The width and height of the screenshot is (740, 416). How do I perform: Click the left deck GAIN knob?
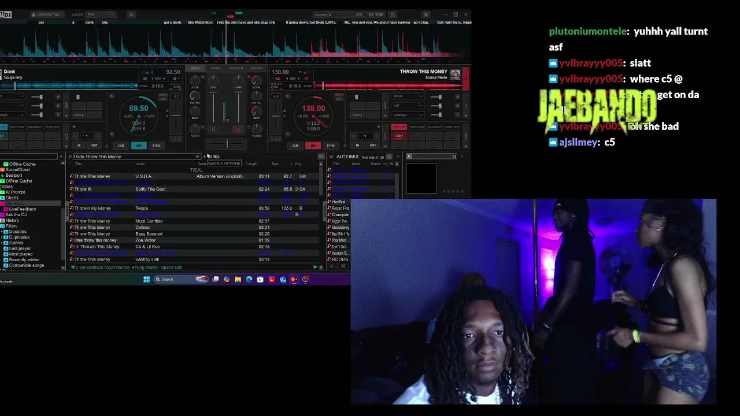coord(213,80)
